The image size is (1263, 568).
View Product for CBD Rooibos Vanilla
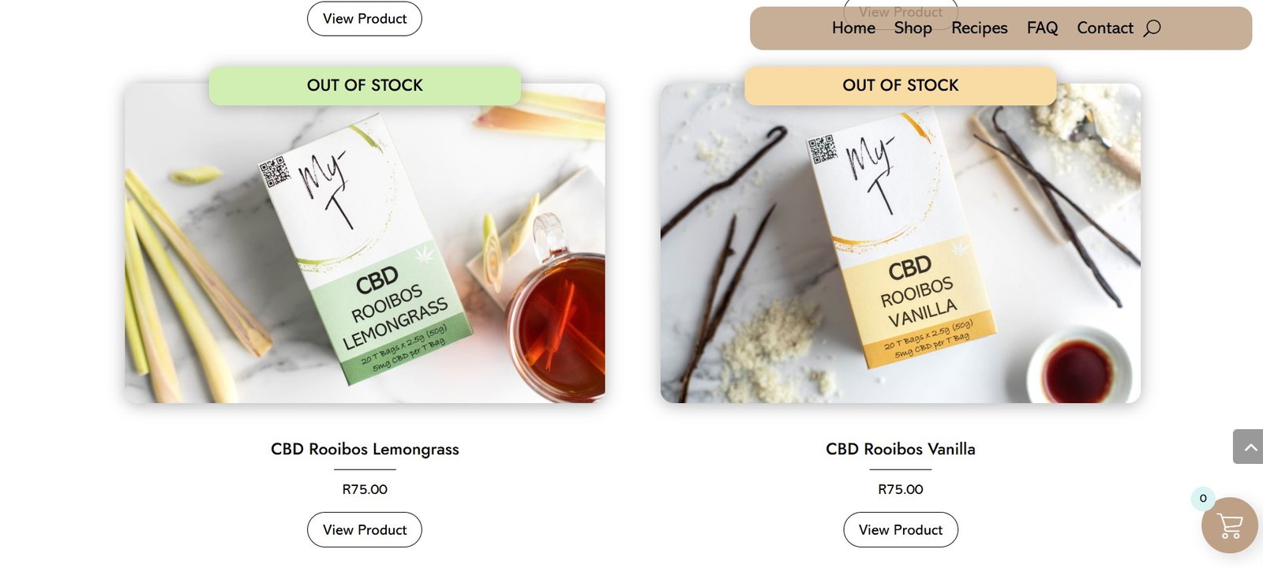point(901,529)
